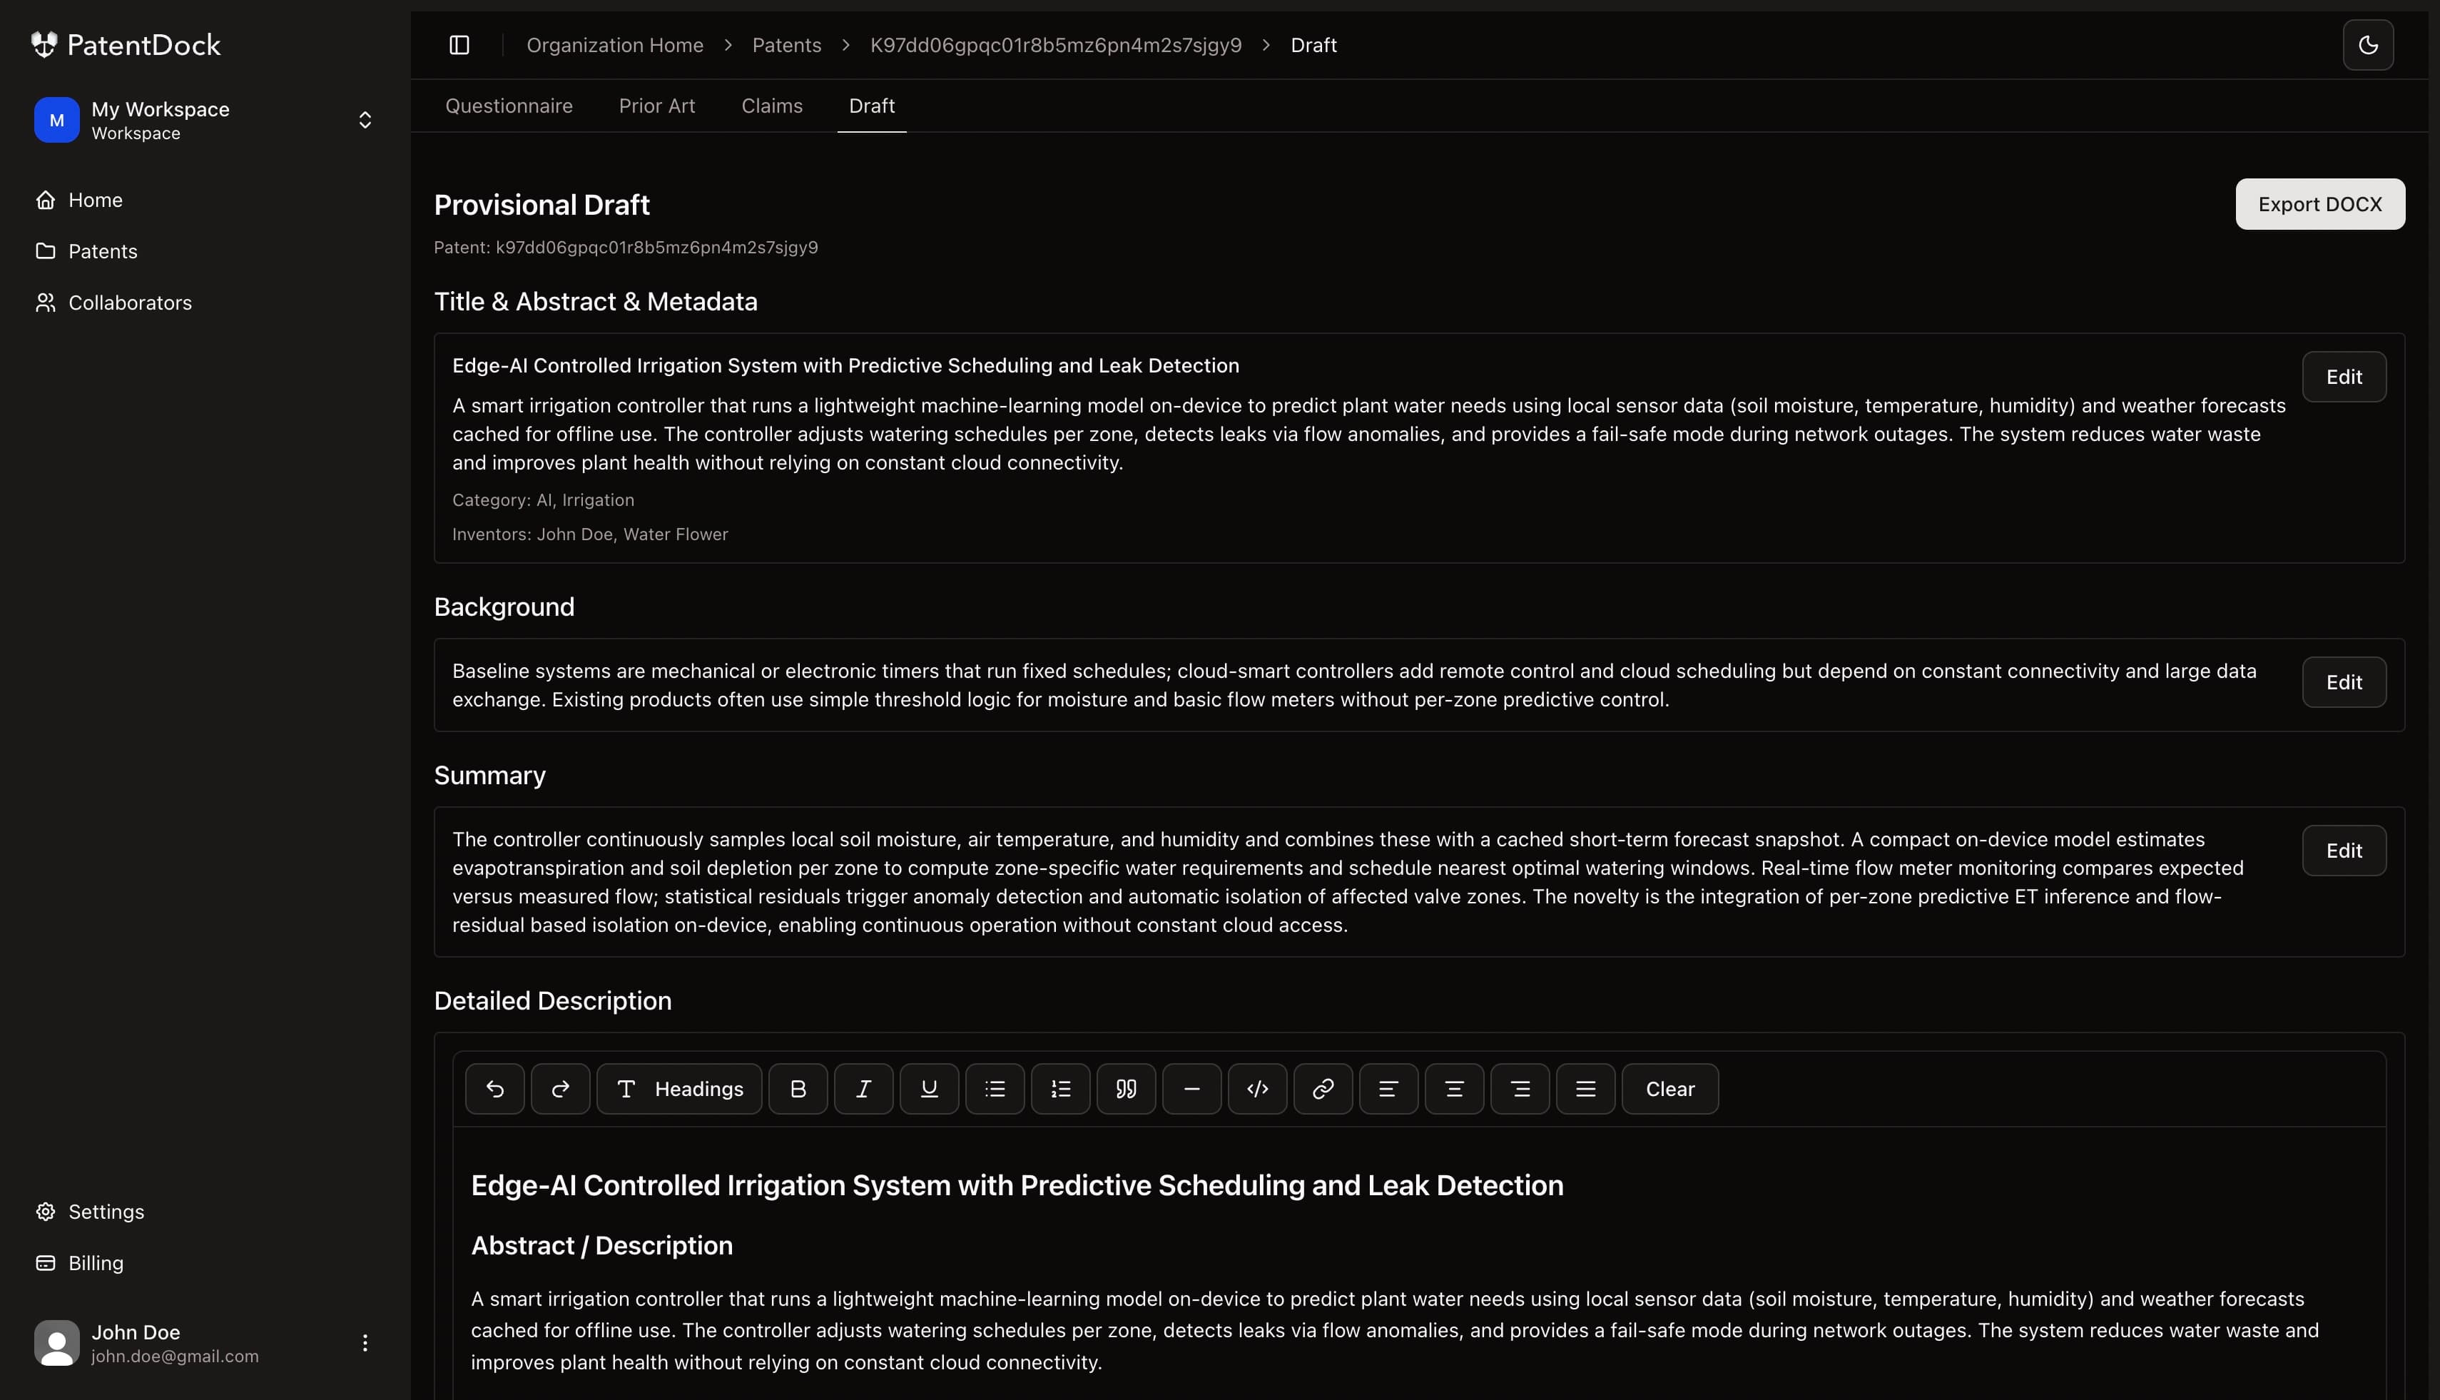
Task: Toggle bold formatting
Action: click(x=798, y=1088)
